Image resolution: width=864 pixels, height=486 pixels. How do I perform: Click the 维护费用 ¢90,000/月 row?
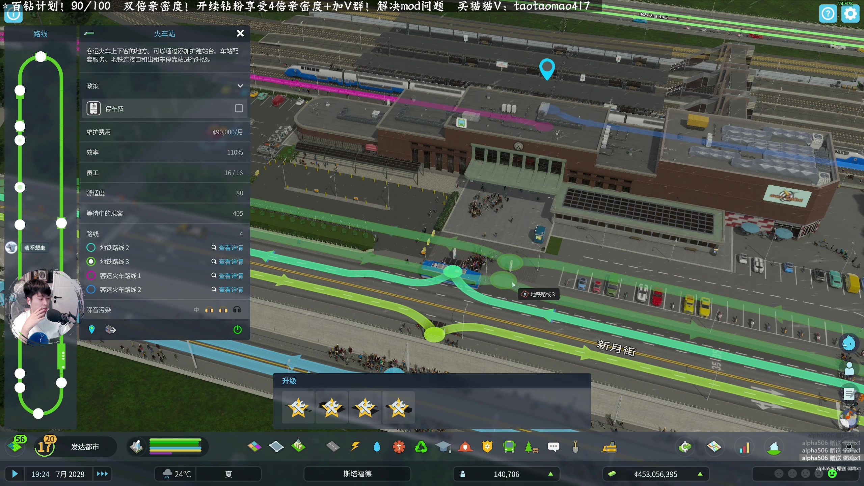[165, 132]
